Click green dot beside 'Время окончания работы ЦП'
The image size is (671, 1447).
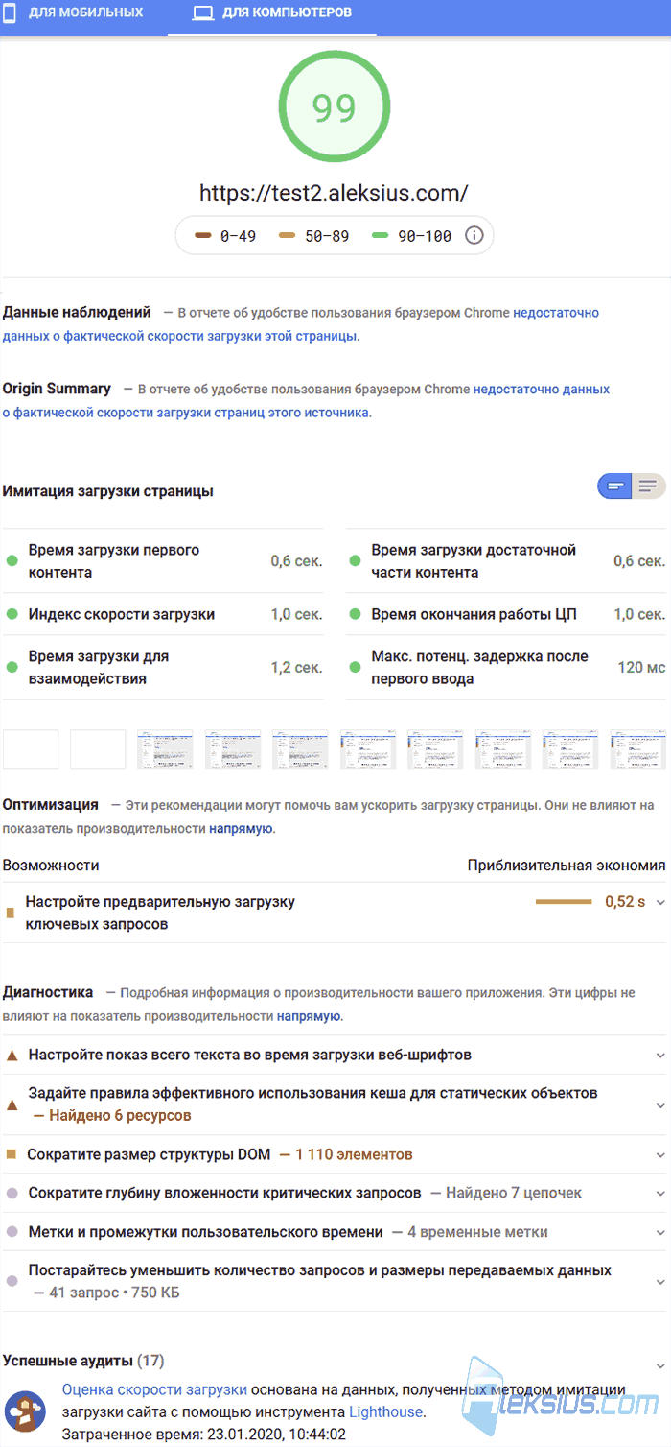(x=356, y=614)
